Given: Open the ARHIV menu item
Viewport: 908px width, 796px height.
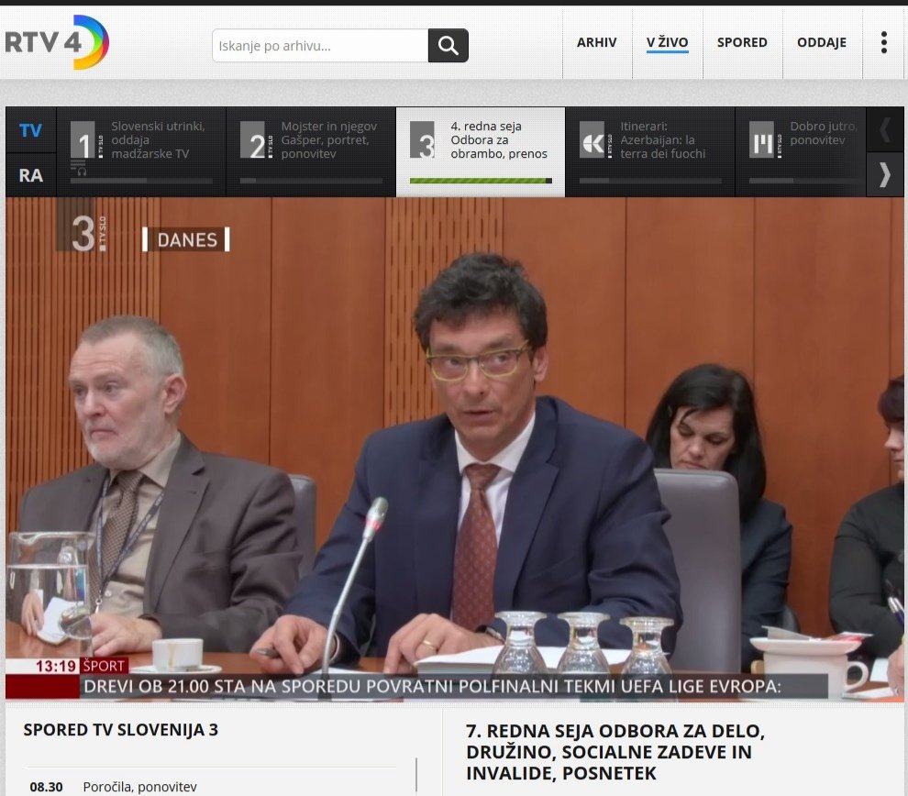Looking at the screenshot, I should (x=596, y=42).
